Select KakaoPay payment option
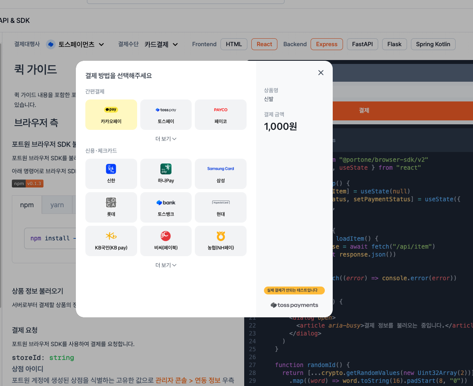Screen dimensions: 473x386 click(111, 114)
